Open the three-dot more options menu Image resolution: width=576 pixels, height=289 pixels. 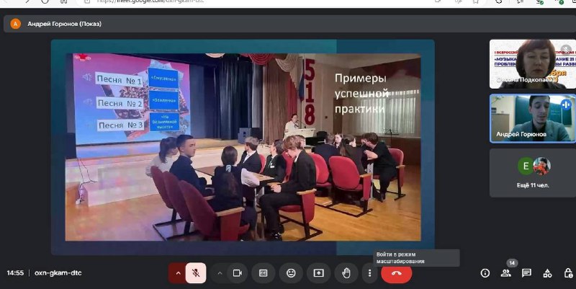pyautogui.click(x=369, y=273)
